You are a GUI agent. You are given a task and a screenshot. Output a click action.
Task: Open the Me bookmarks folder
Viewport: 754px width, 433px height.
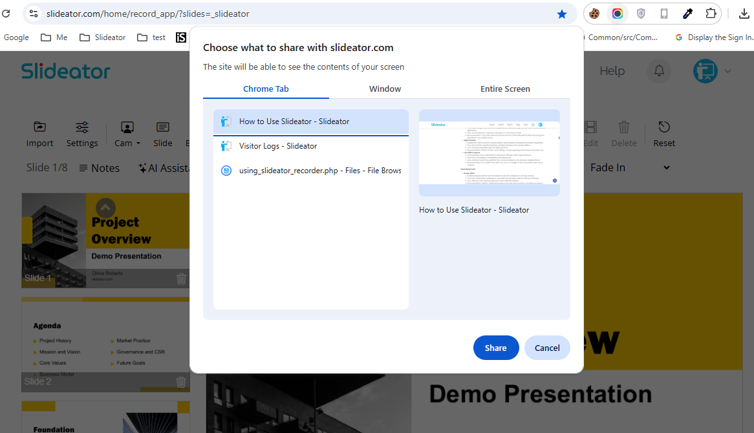54,37
